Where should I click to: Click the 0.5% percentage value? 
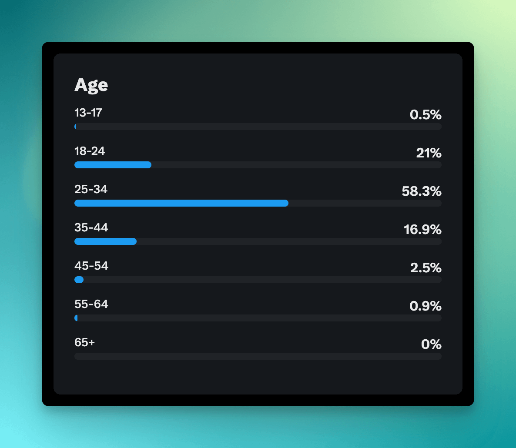[x=426, y=115]
